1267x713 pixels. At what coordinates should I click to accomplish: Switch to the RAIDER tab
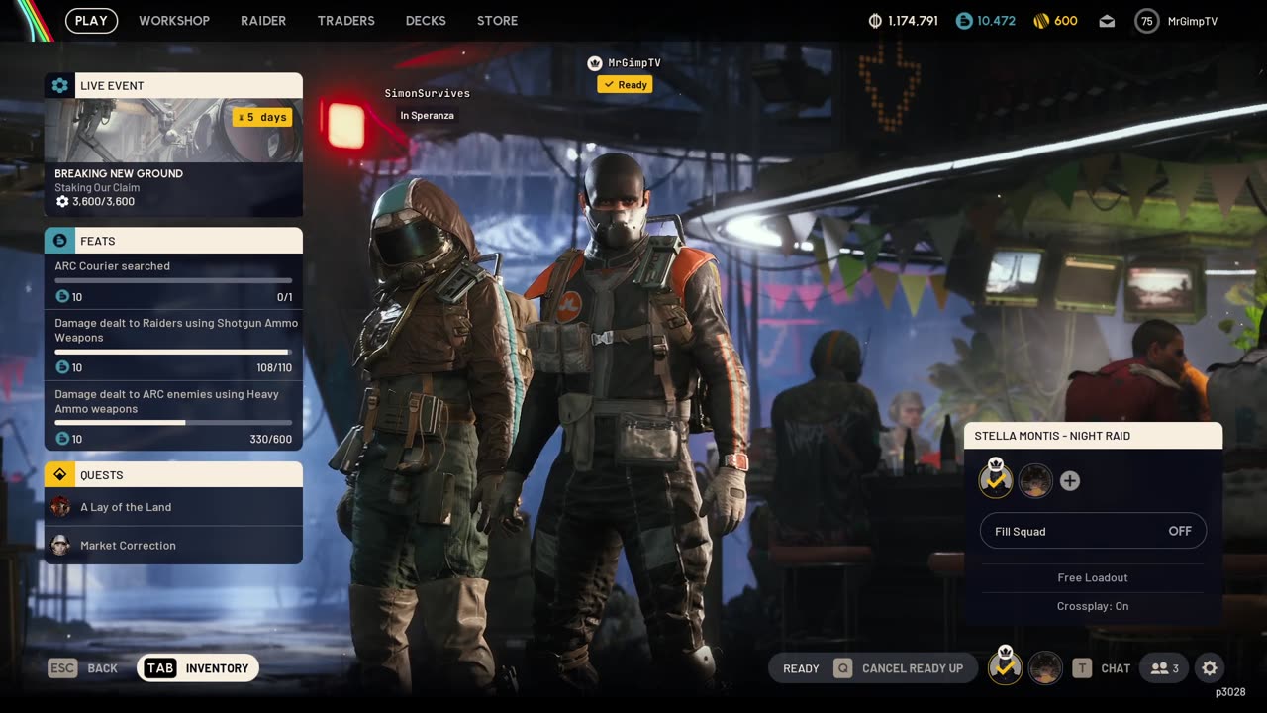(x=263, y=21)
